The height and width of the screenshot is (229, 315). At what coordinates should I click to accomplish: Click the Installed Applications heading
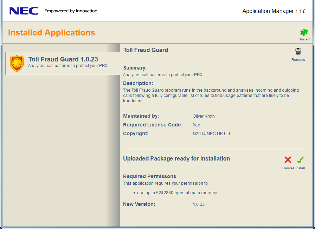click(x=51, y=33)
